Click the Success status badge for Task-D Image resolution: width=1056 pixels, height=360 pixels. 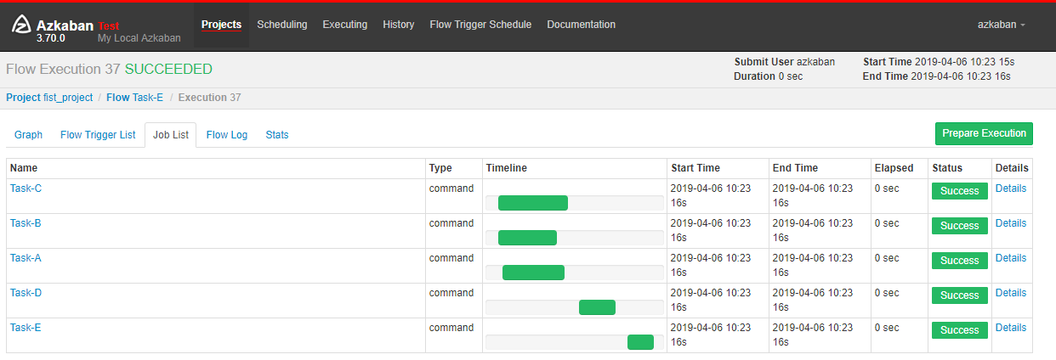pyautogui.click(x=959, y=295)
